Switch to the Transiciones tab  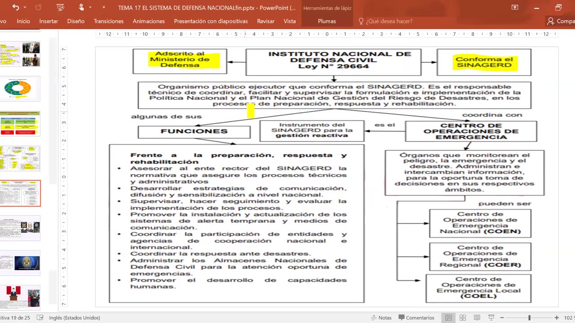[x=109, y=21]
